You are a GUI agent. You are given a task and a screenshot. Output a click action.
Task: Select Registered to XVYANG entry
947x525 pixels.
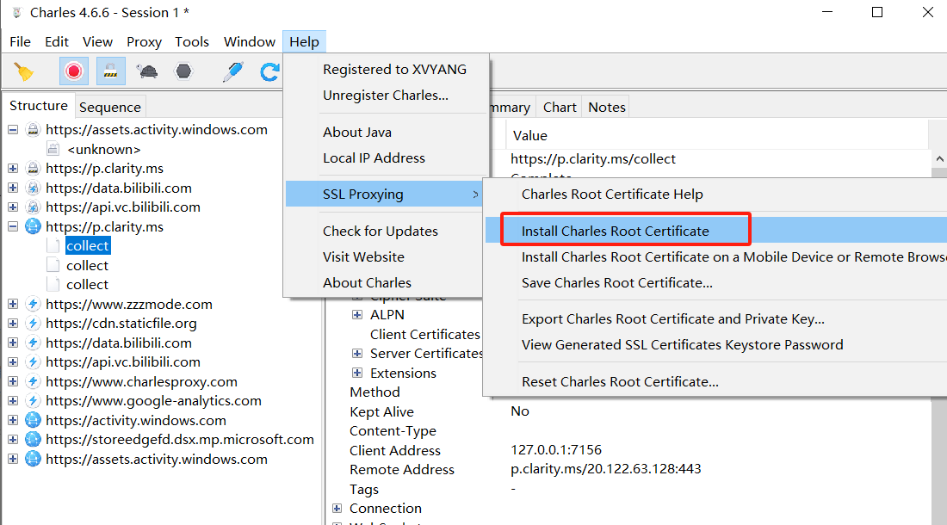(x=394, y=70)
